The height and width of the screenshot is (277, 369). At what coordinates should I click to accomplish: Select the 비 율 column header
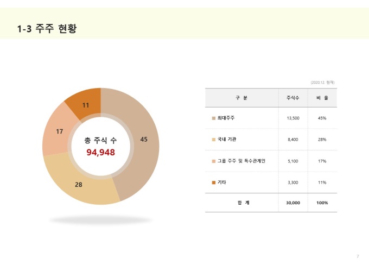coord(322,98)
